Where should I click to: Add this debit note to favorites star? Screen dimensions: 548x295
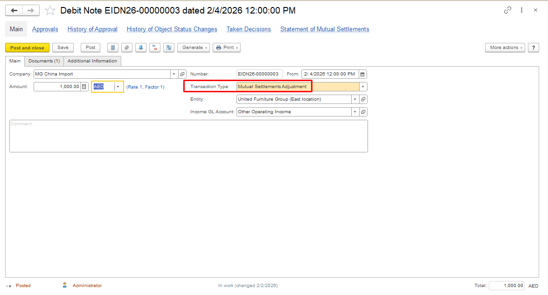[50, 10]
